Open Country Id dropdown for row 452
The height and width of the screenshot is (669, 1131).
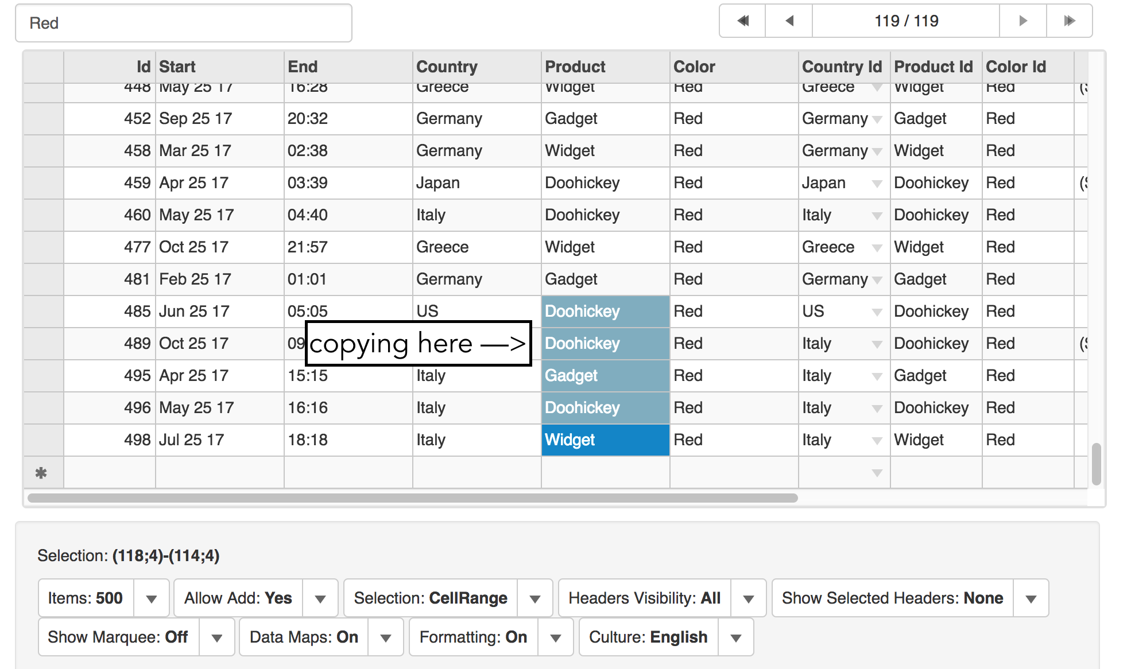point(877,119)
